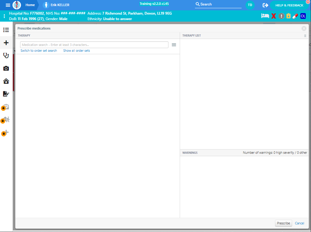Click the Hospital No F776002 text
Viewport: 311px width, 232px height.
pyautogui.click(x=27, y=13)
